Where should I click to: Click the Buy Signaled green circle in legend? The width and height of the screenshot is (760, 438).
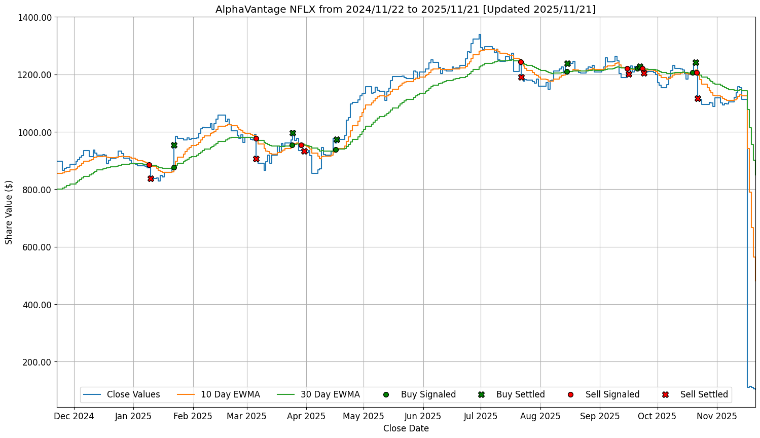(386, 394)
